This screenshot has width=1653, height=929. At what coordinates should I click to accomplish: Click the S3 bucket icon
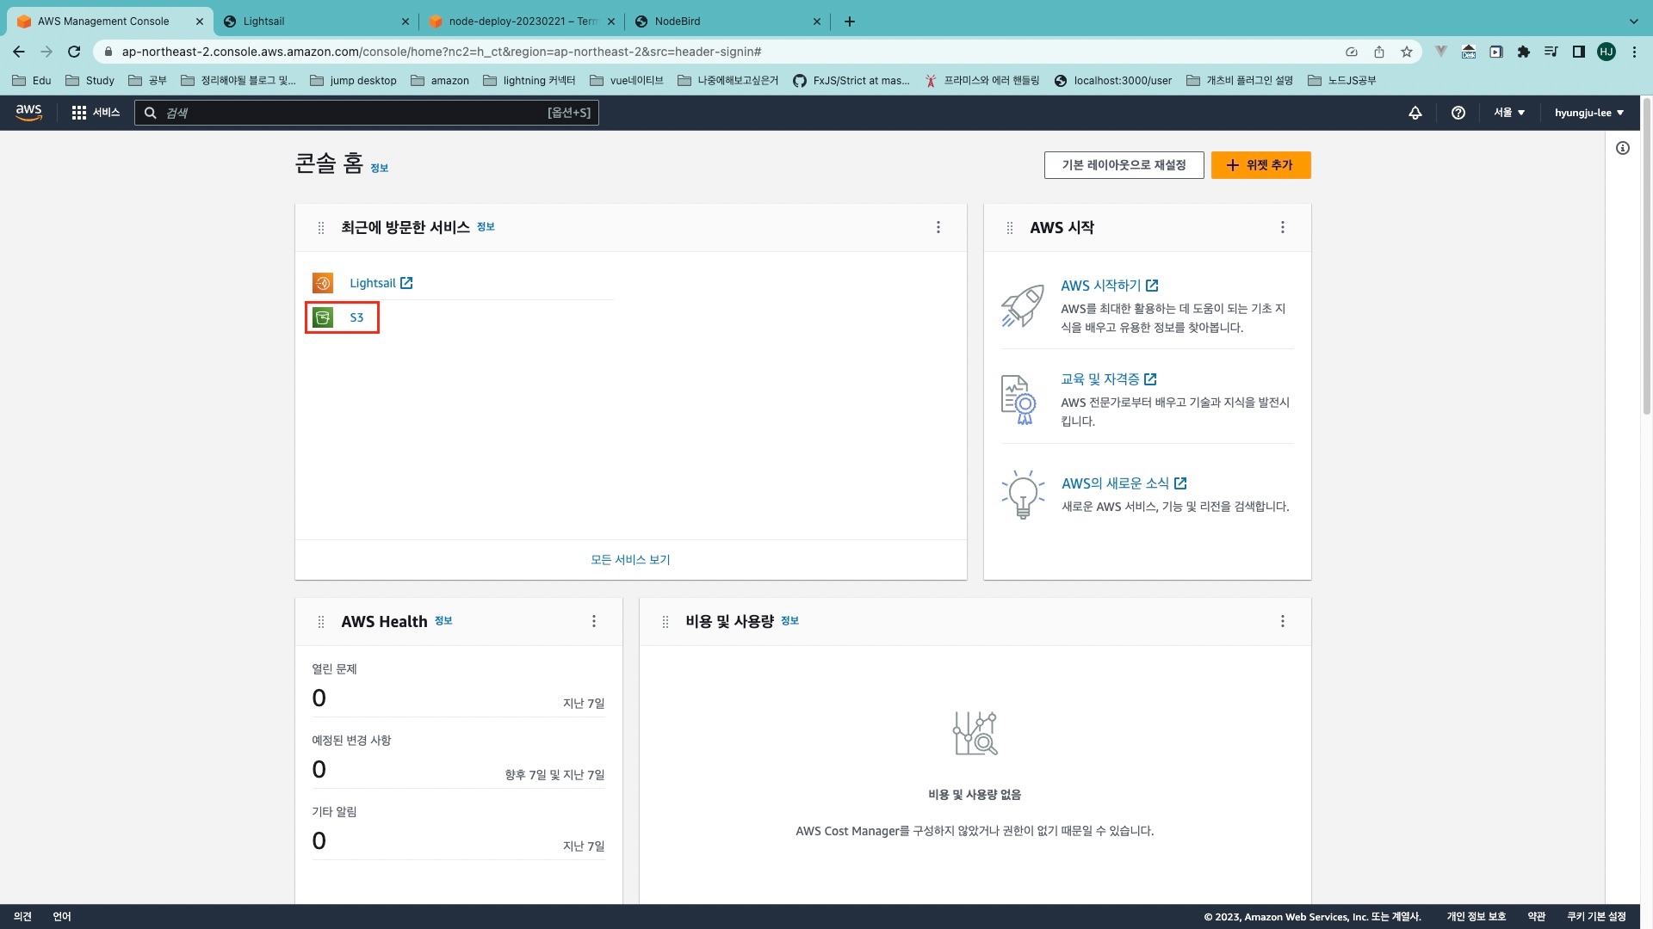323,317
